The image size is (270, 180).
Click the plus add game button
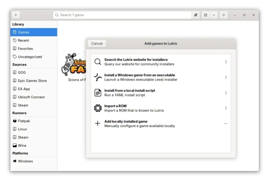[16, 15]
